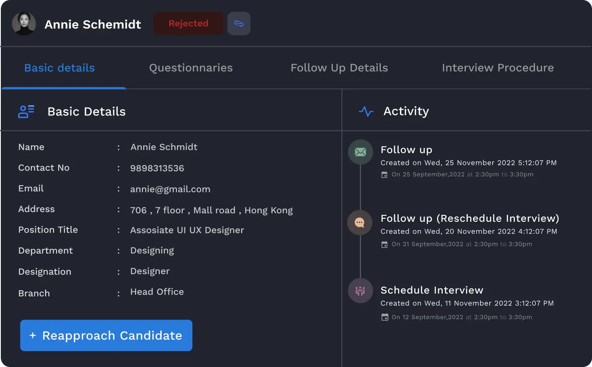Open Annie Schemidt's profile photo
This screenshot has height=367, width=592.
[x=24, y=24]
